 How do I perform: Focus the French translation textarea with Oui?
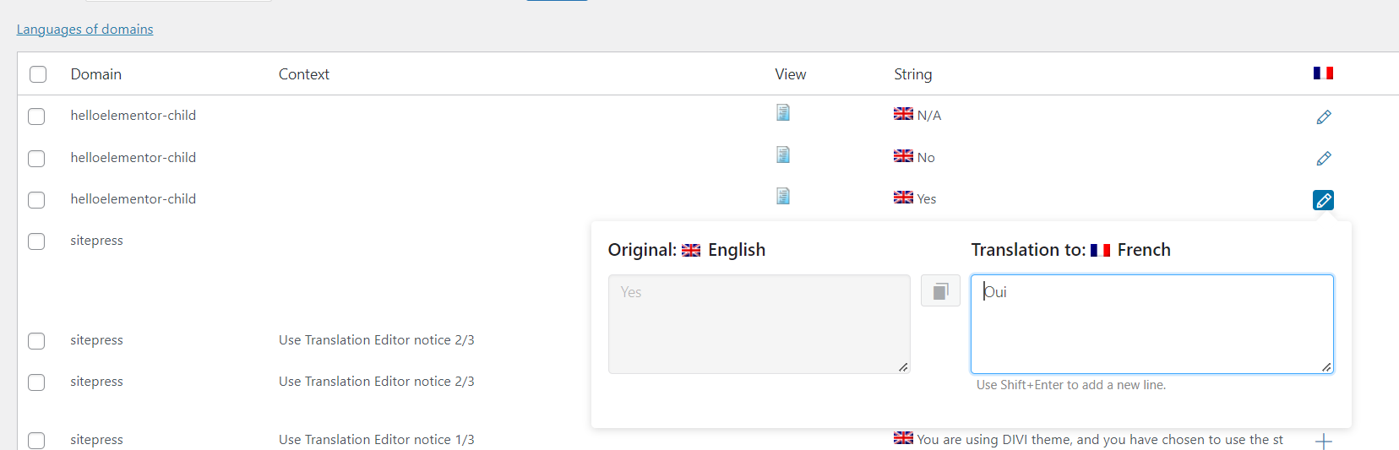(x=1152, y=324)
